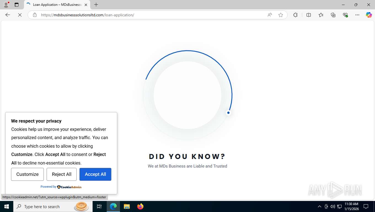This screenshot has height=212, width=375.
Task: Open the Powered by CookieAdmin link
Action: click(x=61, y=187)
